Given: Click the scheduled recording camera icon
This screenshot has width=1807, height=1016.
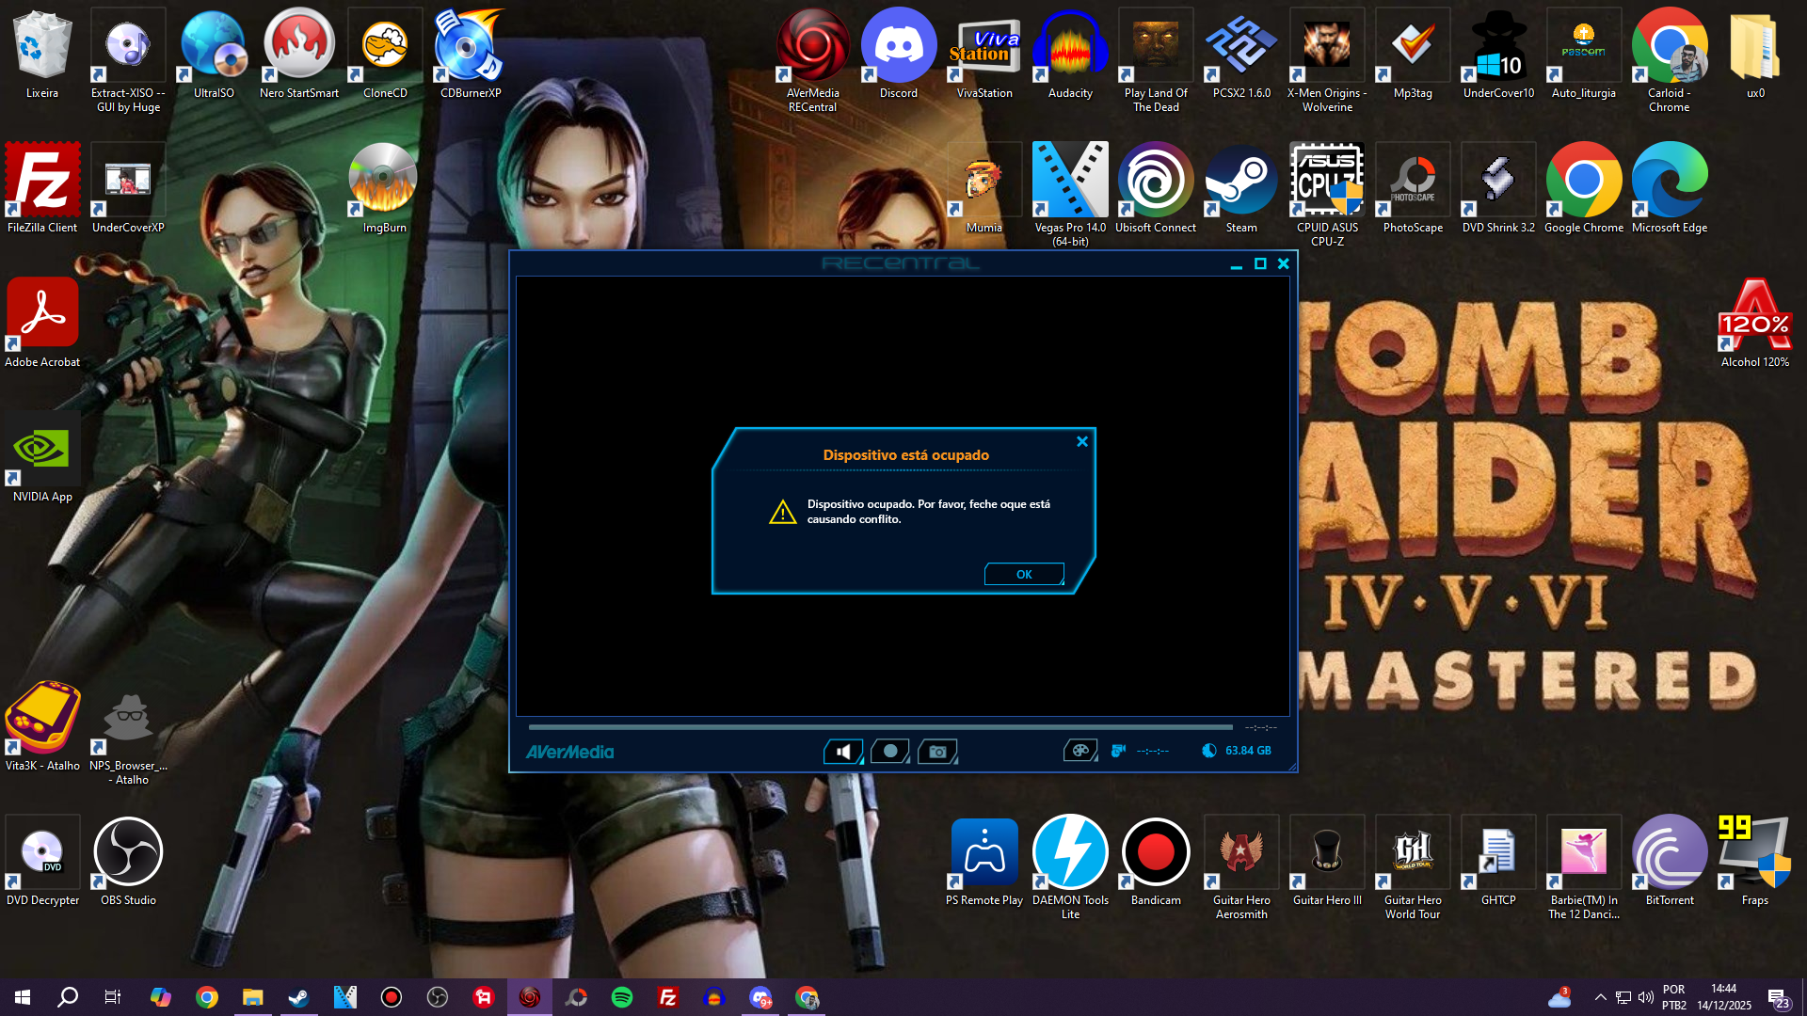Looking at the screenshot, I should pos(1118,751).
